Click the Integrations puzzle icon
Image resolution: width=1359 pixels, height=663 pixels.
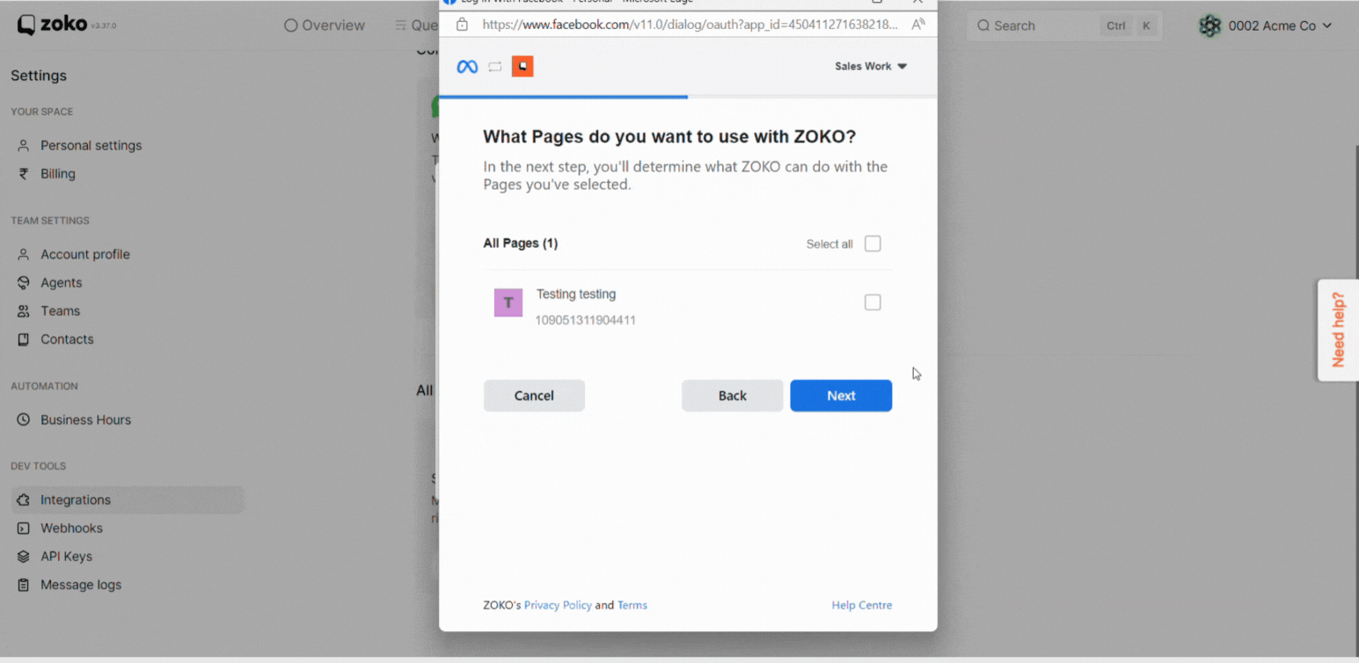(x=24, y=500)
